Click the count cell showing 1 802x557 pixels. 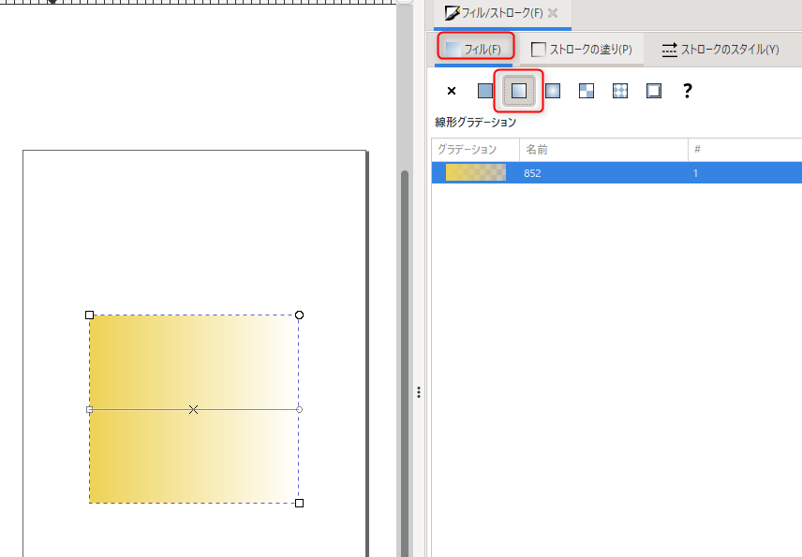[x=695, y=173]
